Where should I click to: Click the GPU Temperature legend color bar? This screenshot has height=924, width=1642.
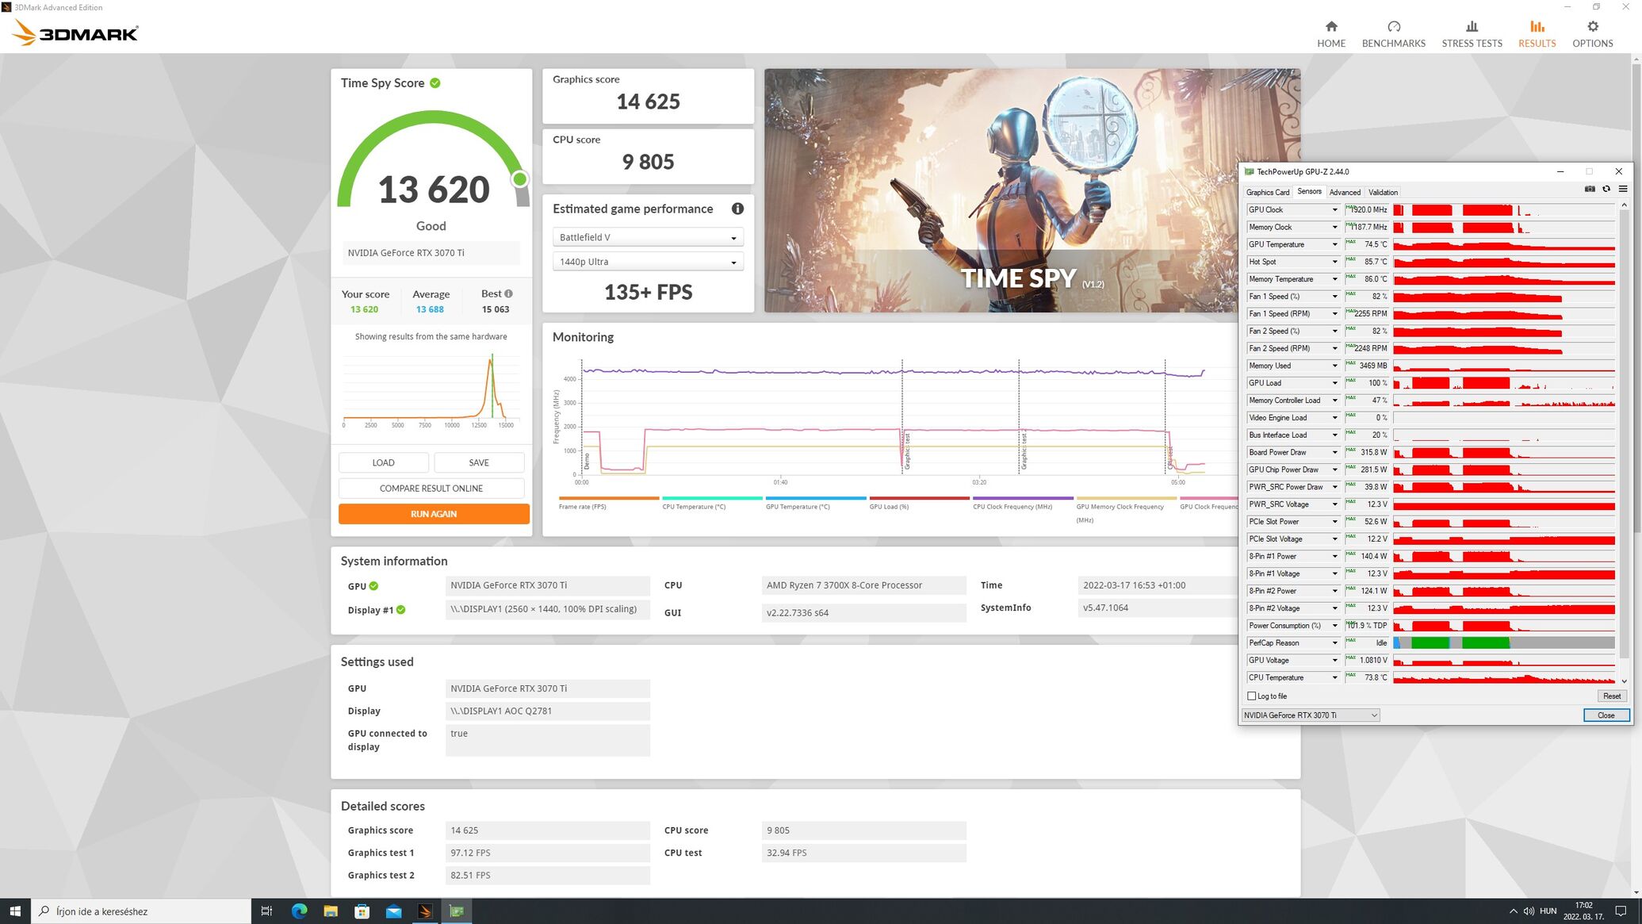816,498
